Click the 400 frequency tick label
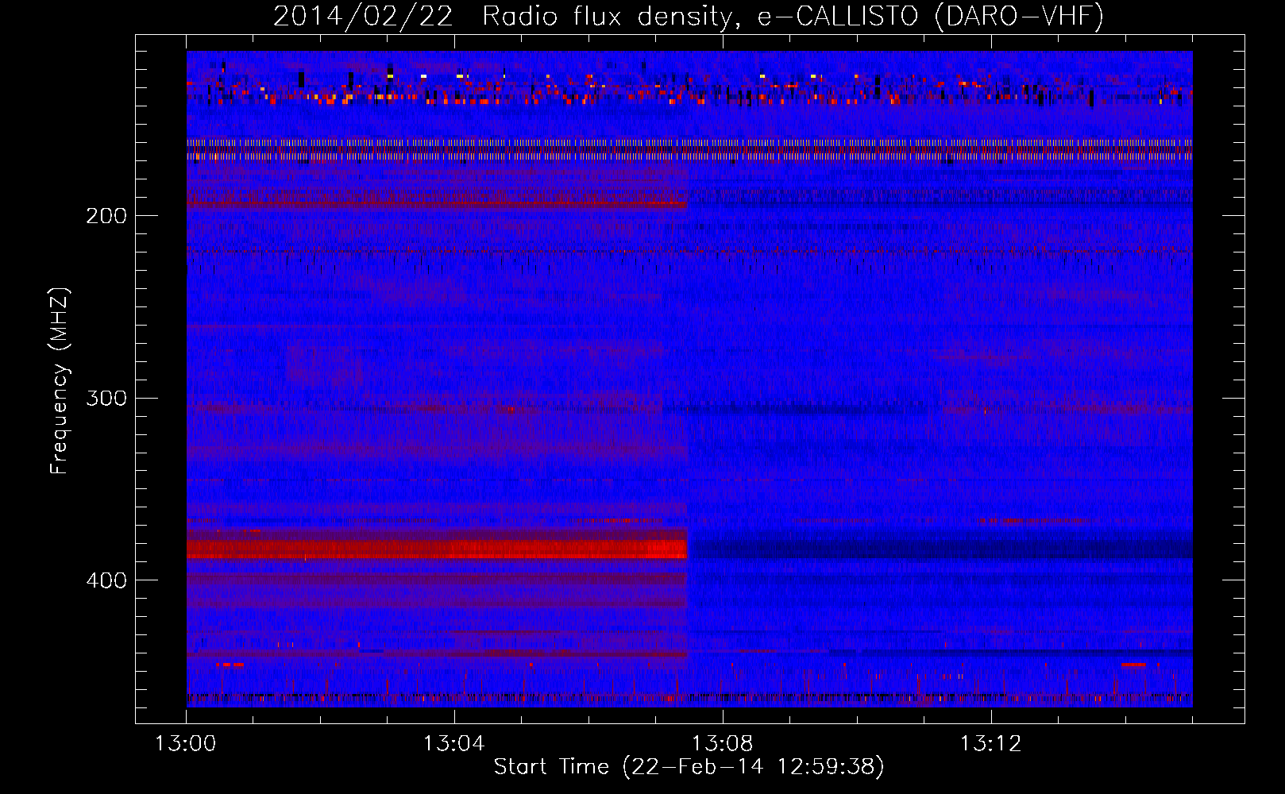This screenshot has width=1285, height=794. [x=106, y=580]
